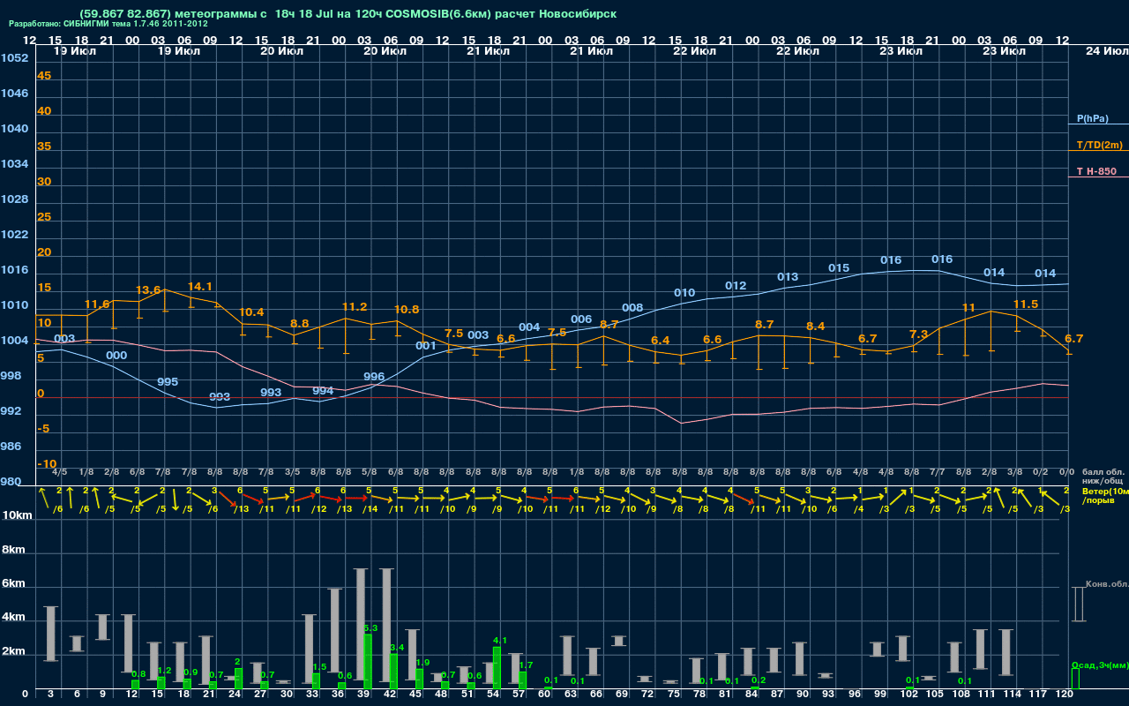Click the 1028 pressure axis label
This screenshot has width=1129, height=706.
tap(14, 199)
